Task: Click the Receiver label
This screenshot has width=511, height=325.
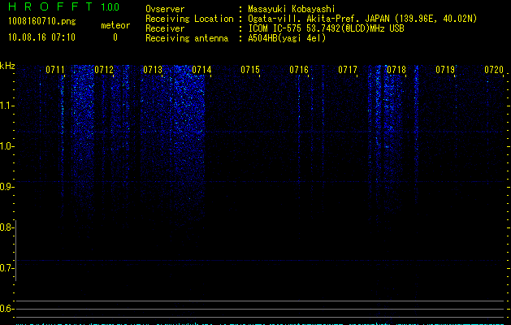Action: [165, 28]
